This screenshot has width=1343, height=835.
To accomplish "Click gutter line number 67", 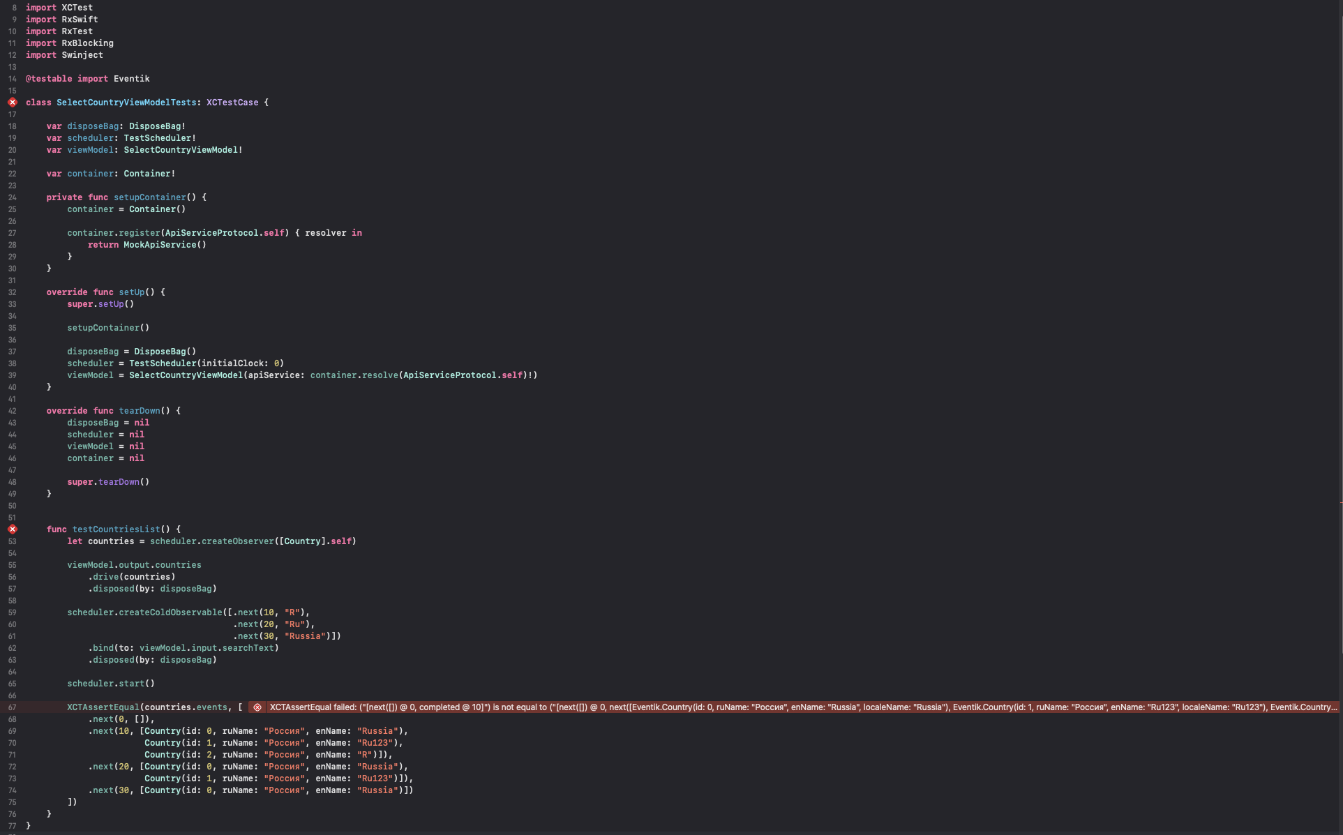I will [12, 707].
